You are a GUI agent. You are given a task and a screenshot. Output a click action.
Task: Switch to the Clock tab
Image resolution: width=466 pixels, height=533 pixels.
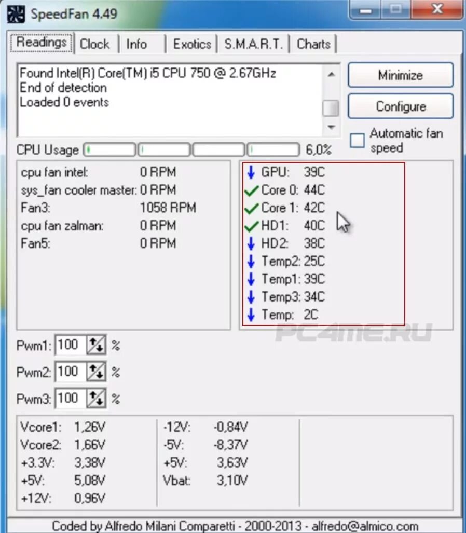95,44
